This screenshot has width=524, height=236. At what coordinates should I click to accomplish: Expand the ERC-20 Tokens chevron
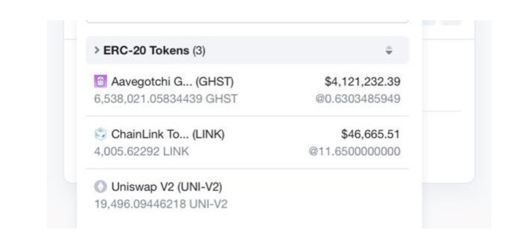[x=97, y=50]
